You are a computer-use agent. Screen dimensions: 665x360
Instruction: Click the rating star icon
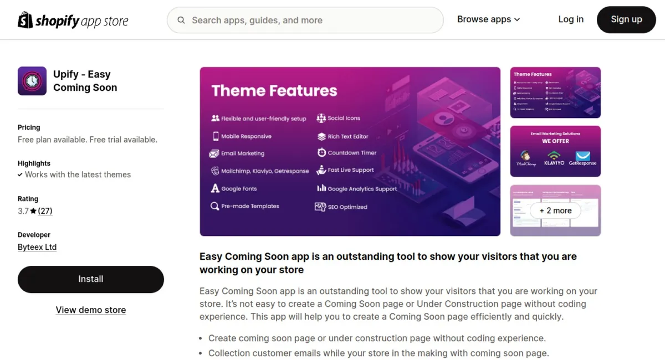tap(33, 211)
